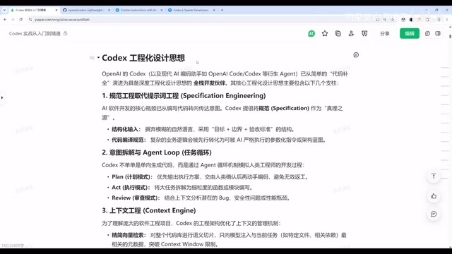Screen dimensions: 452x254
Task: Click site info icon in address bar
Action: 30,20
